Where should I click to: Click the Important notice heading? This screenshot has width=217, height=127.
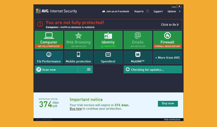coord(86,100)
